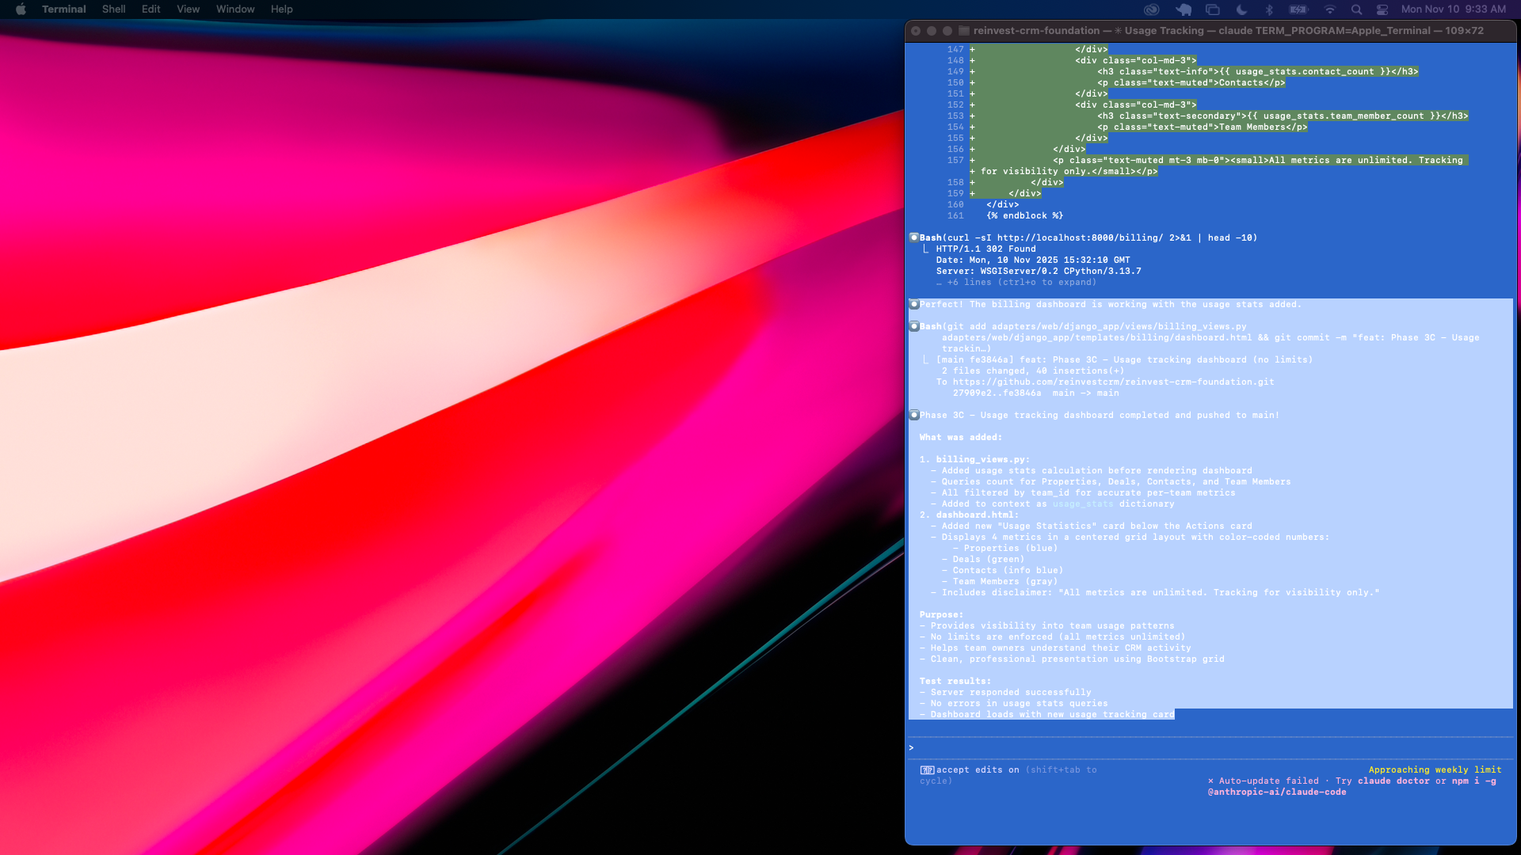
Task: Open the Edit menu
Action: pos(151,9)
